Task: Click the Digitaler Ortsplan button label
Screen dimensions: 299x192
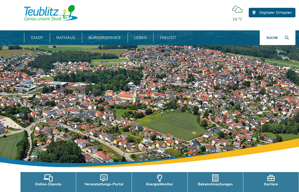Action: click(275, 13)
